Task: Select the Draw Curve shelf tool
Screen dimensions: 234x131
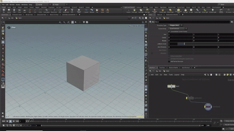Action: click(54, 11)
